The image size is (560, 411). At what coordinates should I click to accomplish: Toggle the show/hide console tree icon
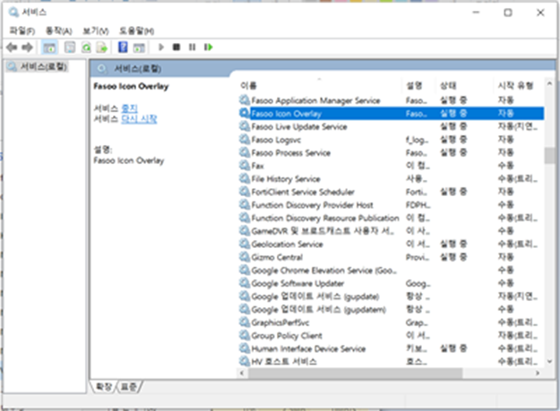[50, 47]
